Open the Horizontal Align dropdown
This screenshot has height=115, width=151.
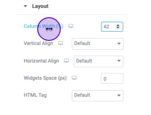(x=98, y=61)
